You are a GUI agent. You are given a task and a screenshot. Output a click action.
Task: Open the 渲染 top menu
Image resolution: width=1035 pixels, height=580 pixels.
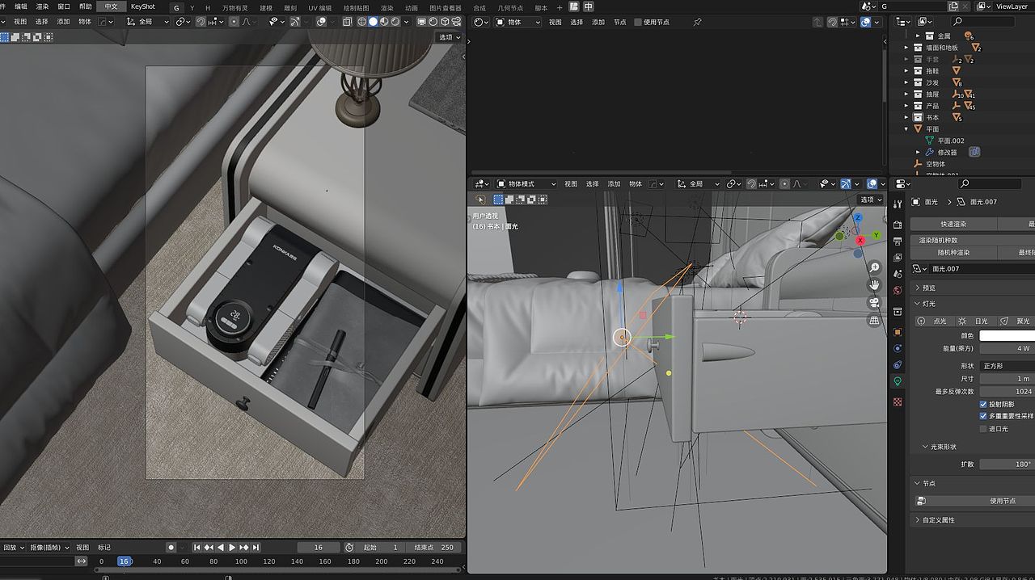(x=42, y=6)
